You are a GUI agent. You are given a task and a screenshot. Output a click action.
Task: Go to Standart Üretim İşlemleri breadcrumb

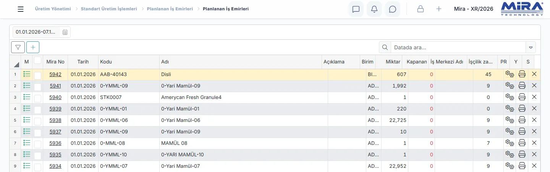click(x=109, y=9)
